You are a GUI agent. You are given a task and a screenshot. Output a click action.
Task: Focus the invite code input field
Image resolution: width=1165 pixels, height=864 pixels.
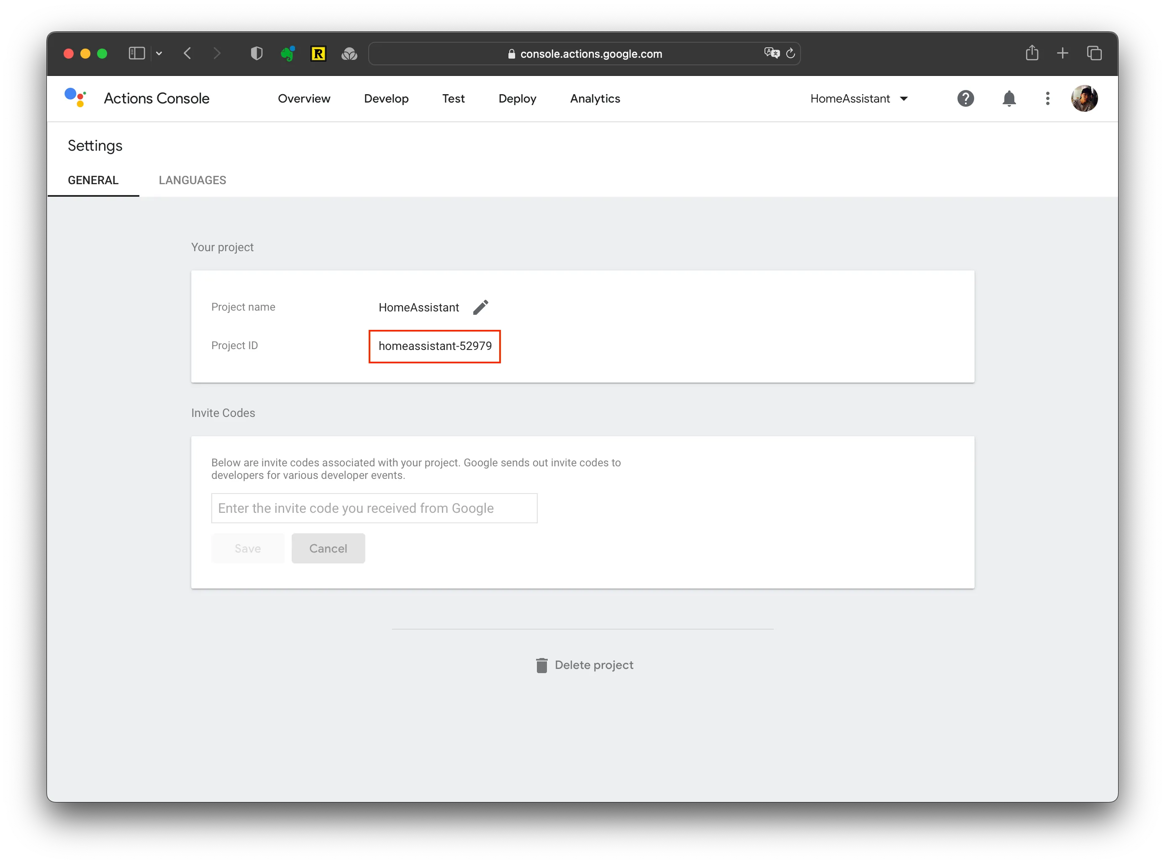point(374,508)
